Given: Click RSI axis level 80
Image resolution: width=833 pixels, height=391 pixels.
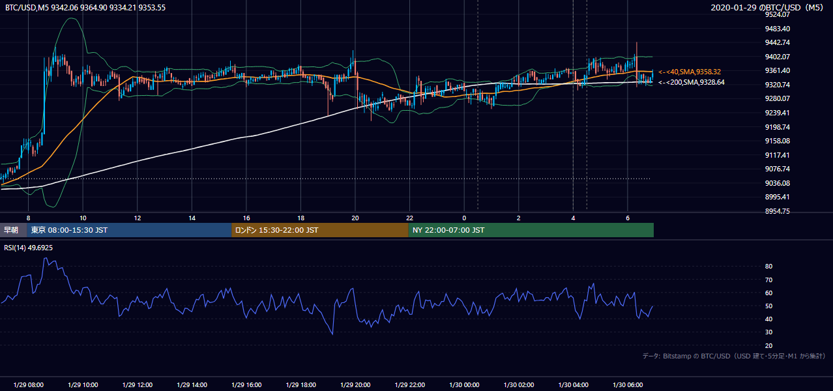Looking at the screenshot, I should click(x=768, y=267).
